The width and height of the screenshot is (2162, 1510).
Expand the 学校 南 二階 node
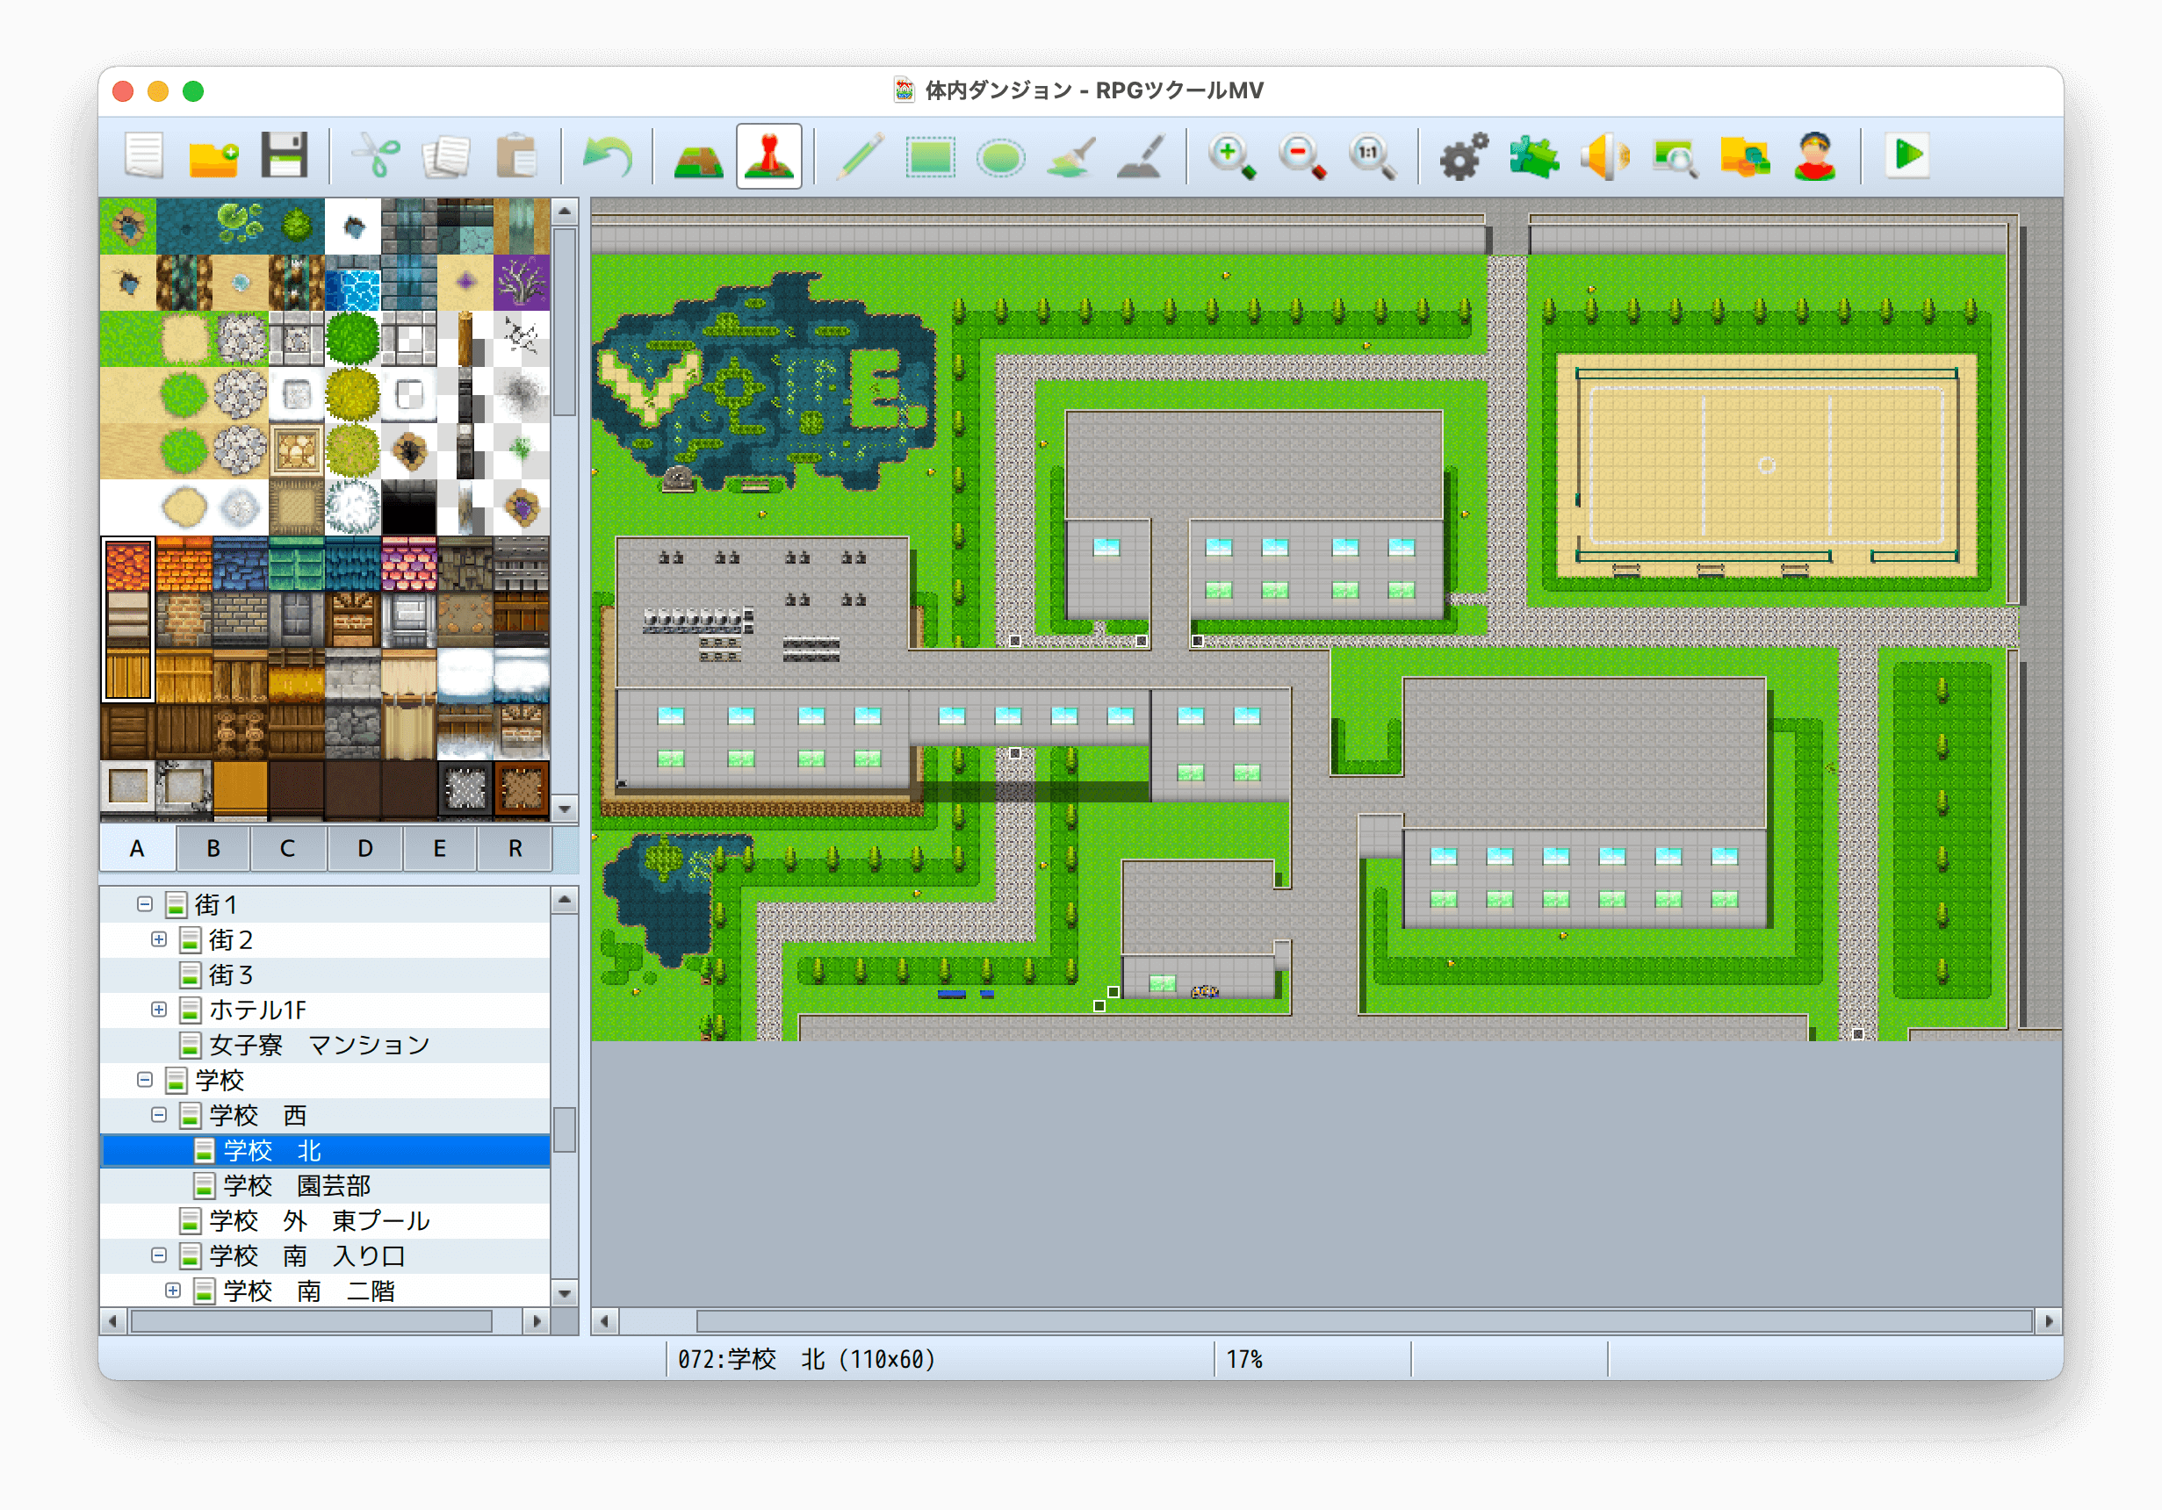[173, 1291]
